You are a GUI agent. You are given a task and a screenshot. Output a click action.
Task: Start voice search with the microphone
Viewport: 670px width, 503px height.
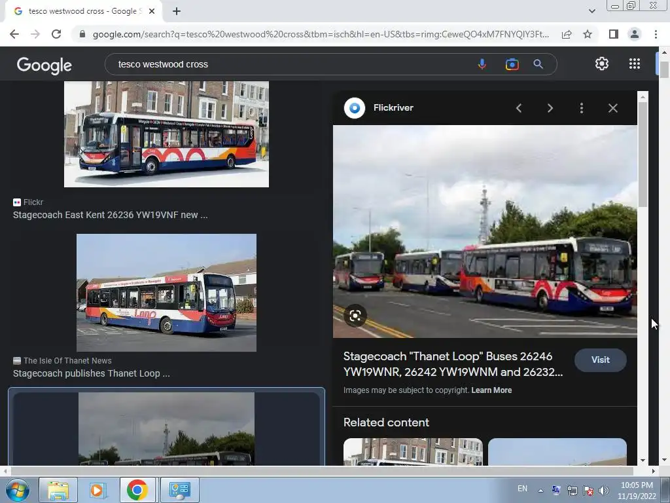(482, 64)
